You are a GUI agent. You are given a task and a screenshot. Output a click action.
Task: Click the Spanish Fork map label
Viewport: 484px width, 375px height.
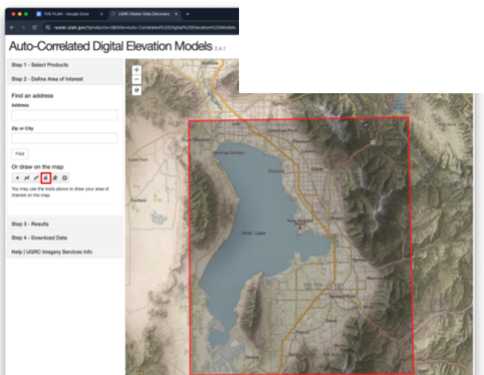342,296
